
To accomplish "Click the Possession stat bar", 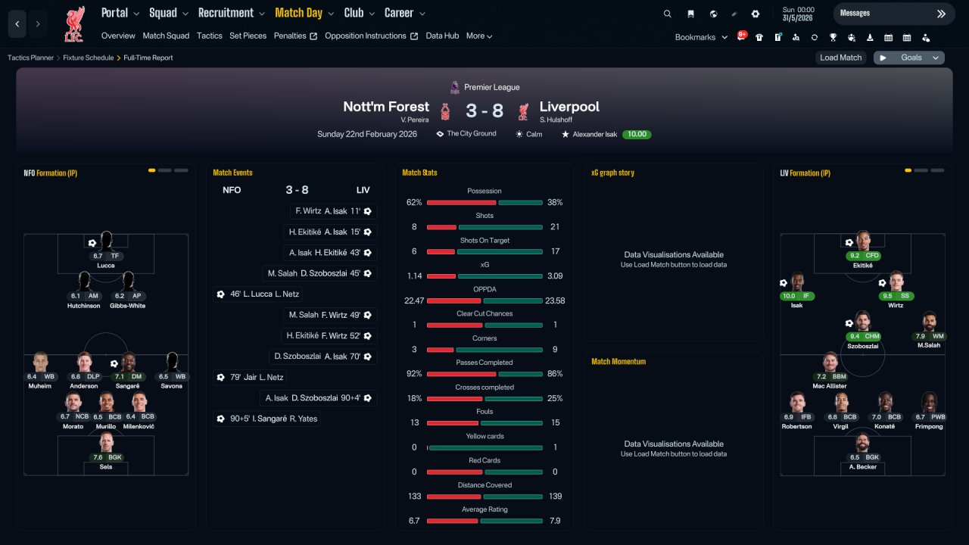I will (484, 203).
